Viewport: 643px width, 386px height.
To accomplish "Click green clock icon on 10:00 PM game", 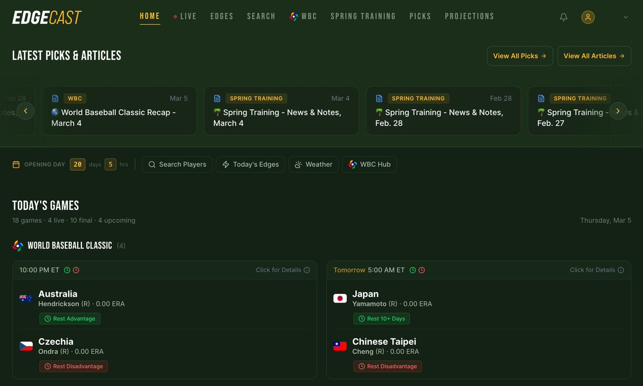I will [x=67, y=270].
